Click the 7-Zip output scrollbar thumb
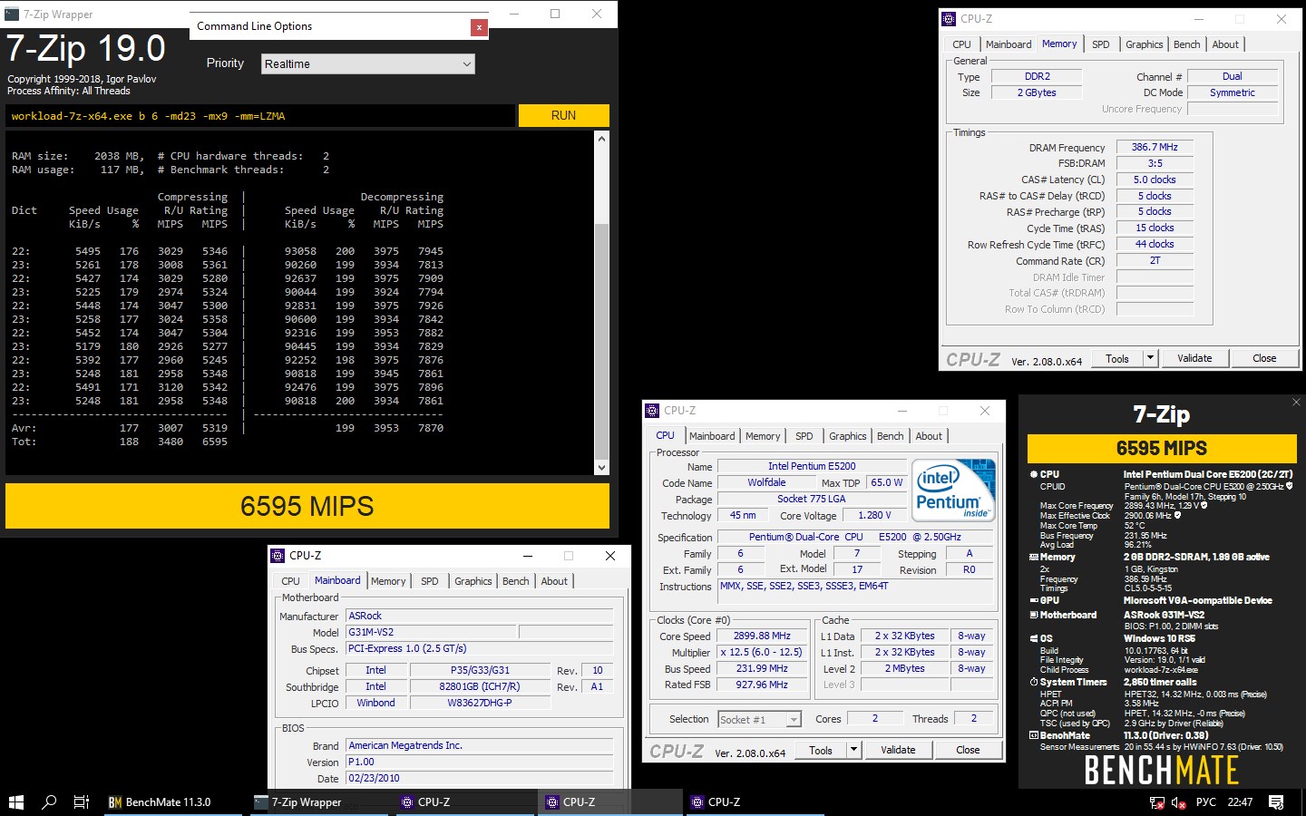 coord(601,341)
